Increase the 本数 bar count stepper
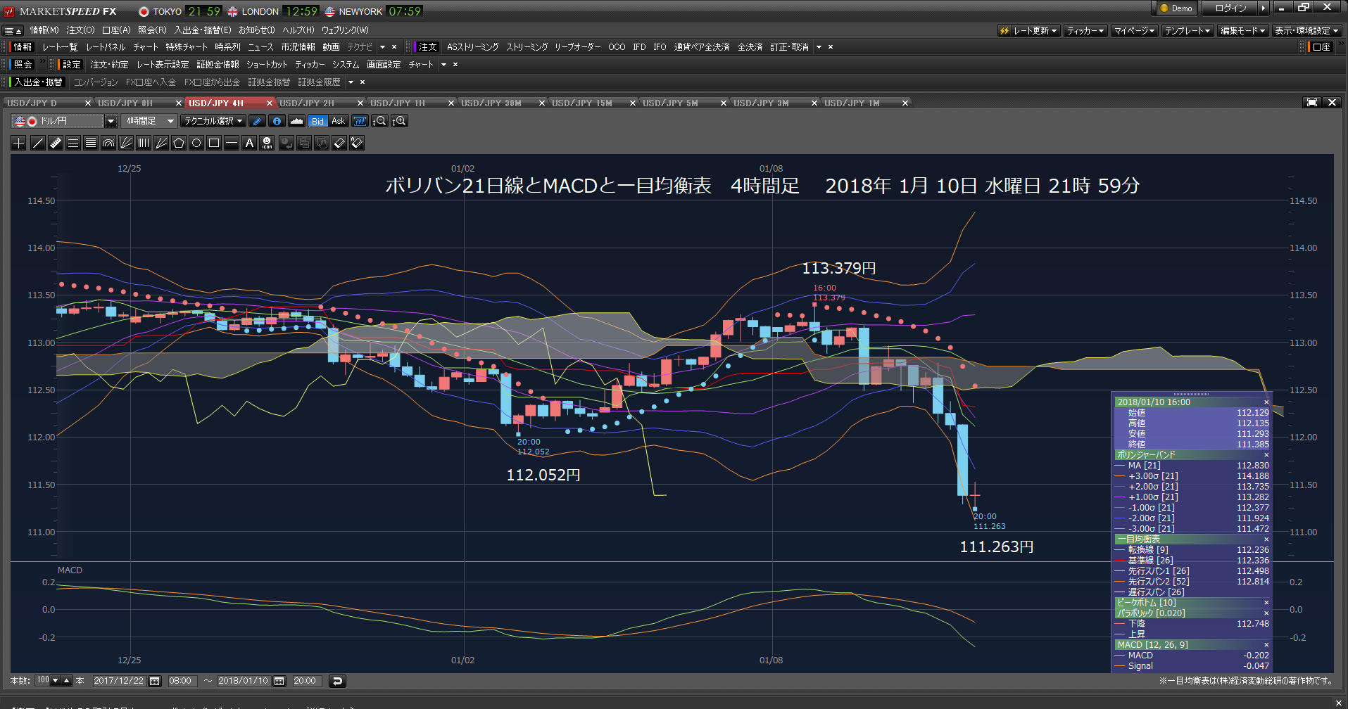 click(67, 681)
